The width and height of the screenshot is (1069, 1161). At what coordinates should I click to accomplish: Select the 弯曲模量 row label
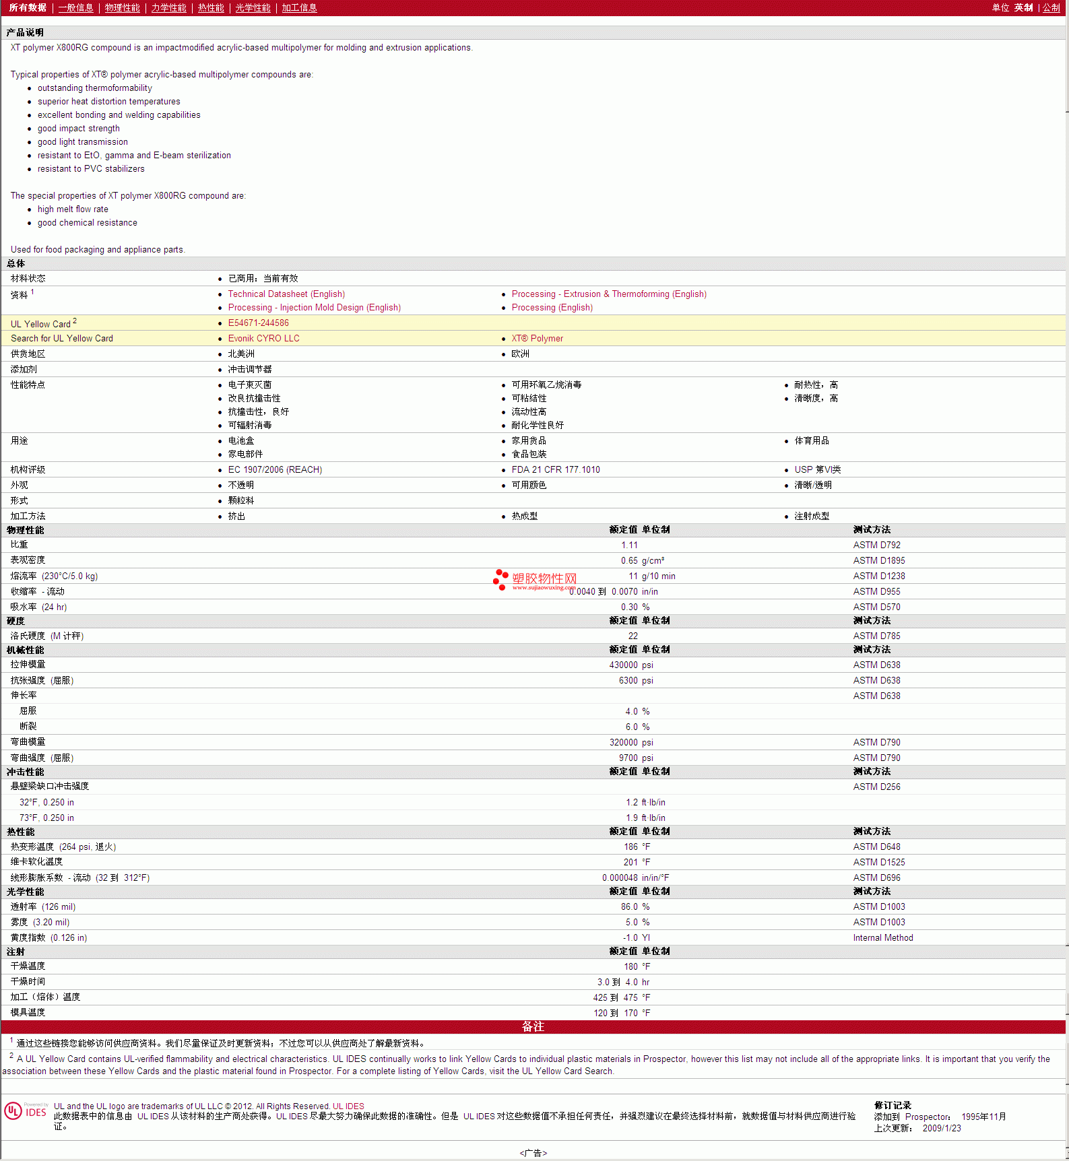[x=28, y=742]
